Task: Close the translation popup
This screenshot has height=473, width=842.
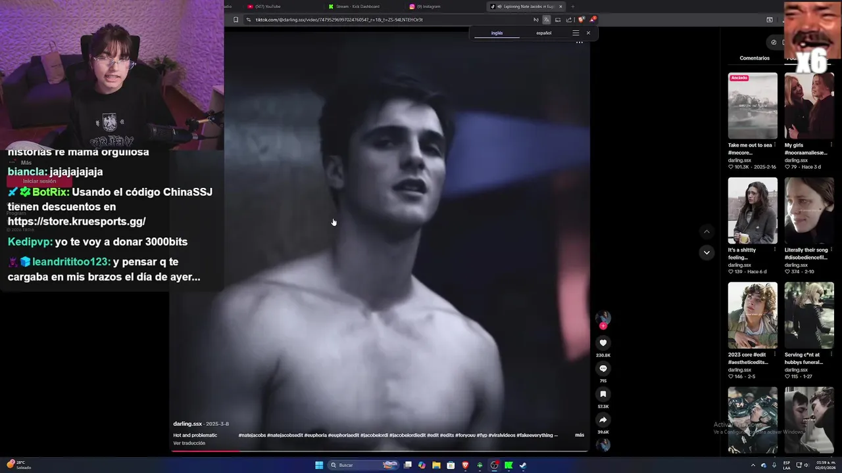Action: 588,33
